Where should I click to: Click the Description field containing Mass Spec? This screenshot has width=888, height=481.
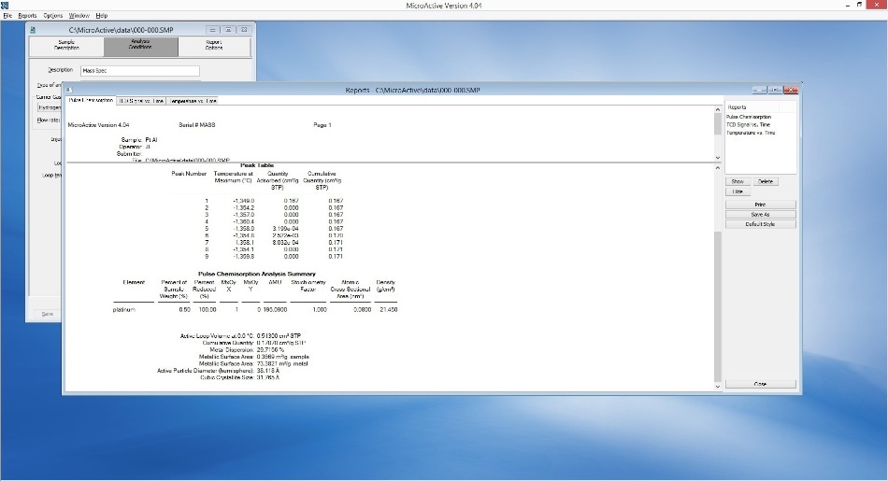pos(140,71)
